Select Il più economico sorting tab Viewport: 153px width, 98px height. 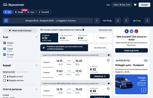click(x=67, y=38)
